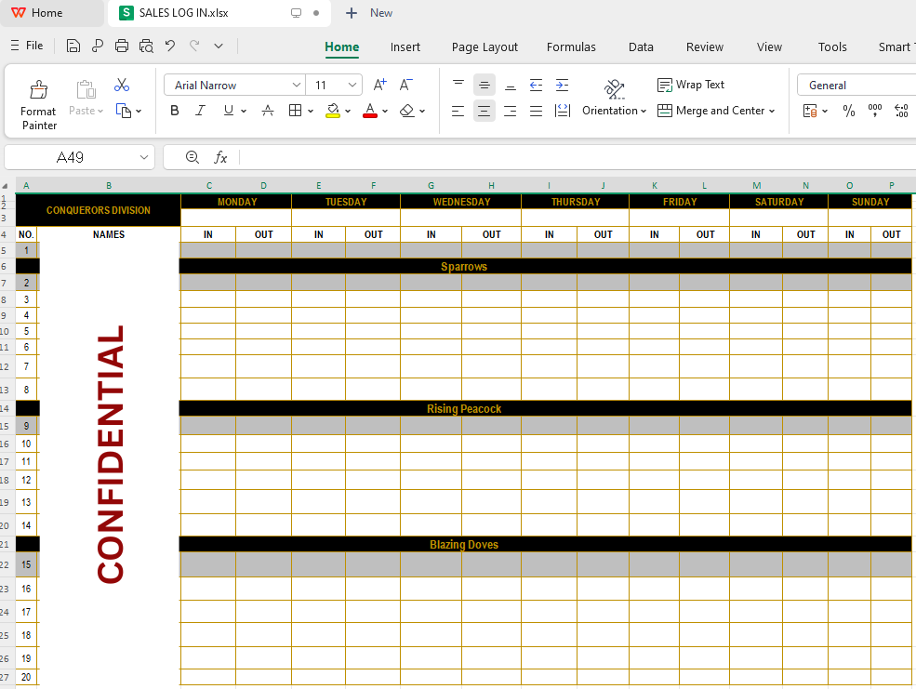
Task: Toggle Italic formatting
Action: pyautogui.click(x=200, y=111)
